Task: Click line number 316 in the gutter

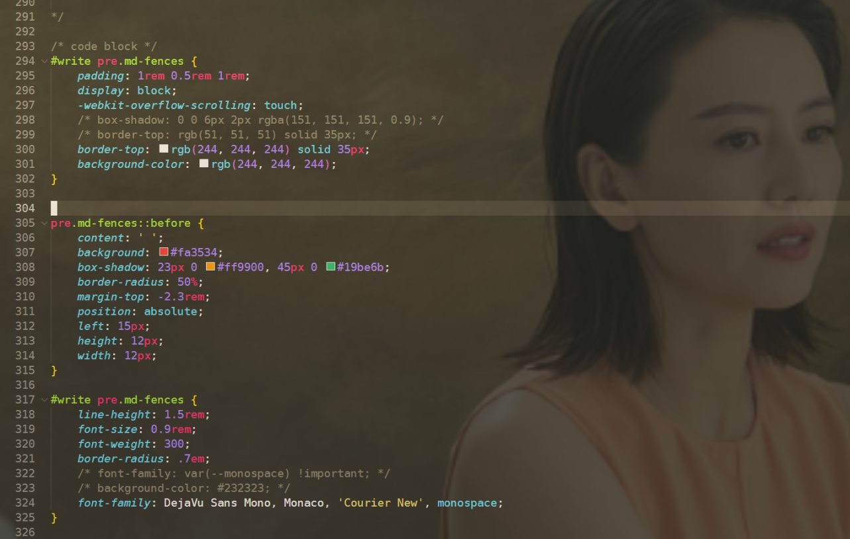Action: [25, 385]
